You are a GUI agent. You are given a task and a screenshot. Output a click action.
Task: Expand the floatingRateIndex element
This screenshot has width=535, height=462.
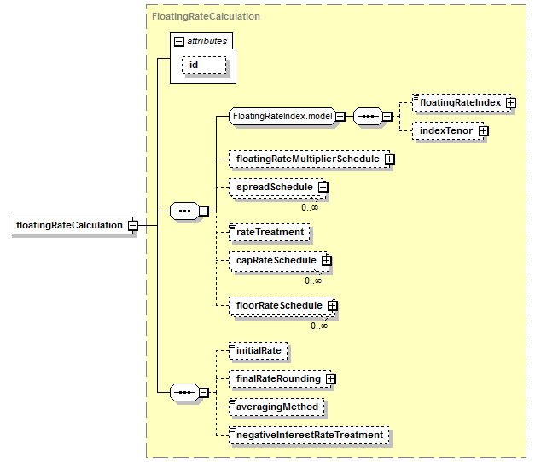pos(510,102)
